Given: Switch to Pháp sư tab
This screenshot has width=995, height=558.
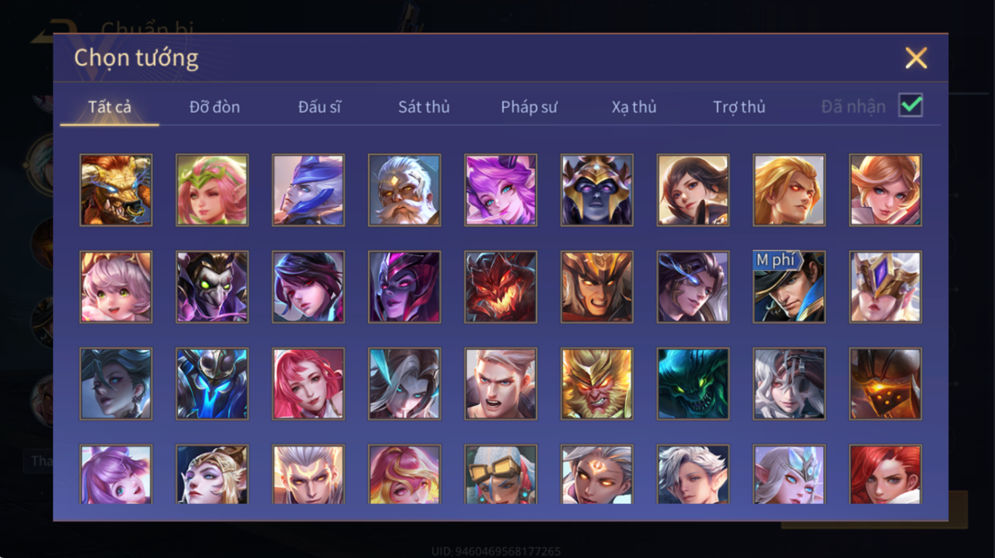Looking at the screenshot, I should tap(529, 107).
